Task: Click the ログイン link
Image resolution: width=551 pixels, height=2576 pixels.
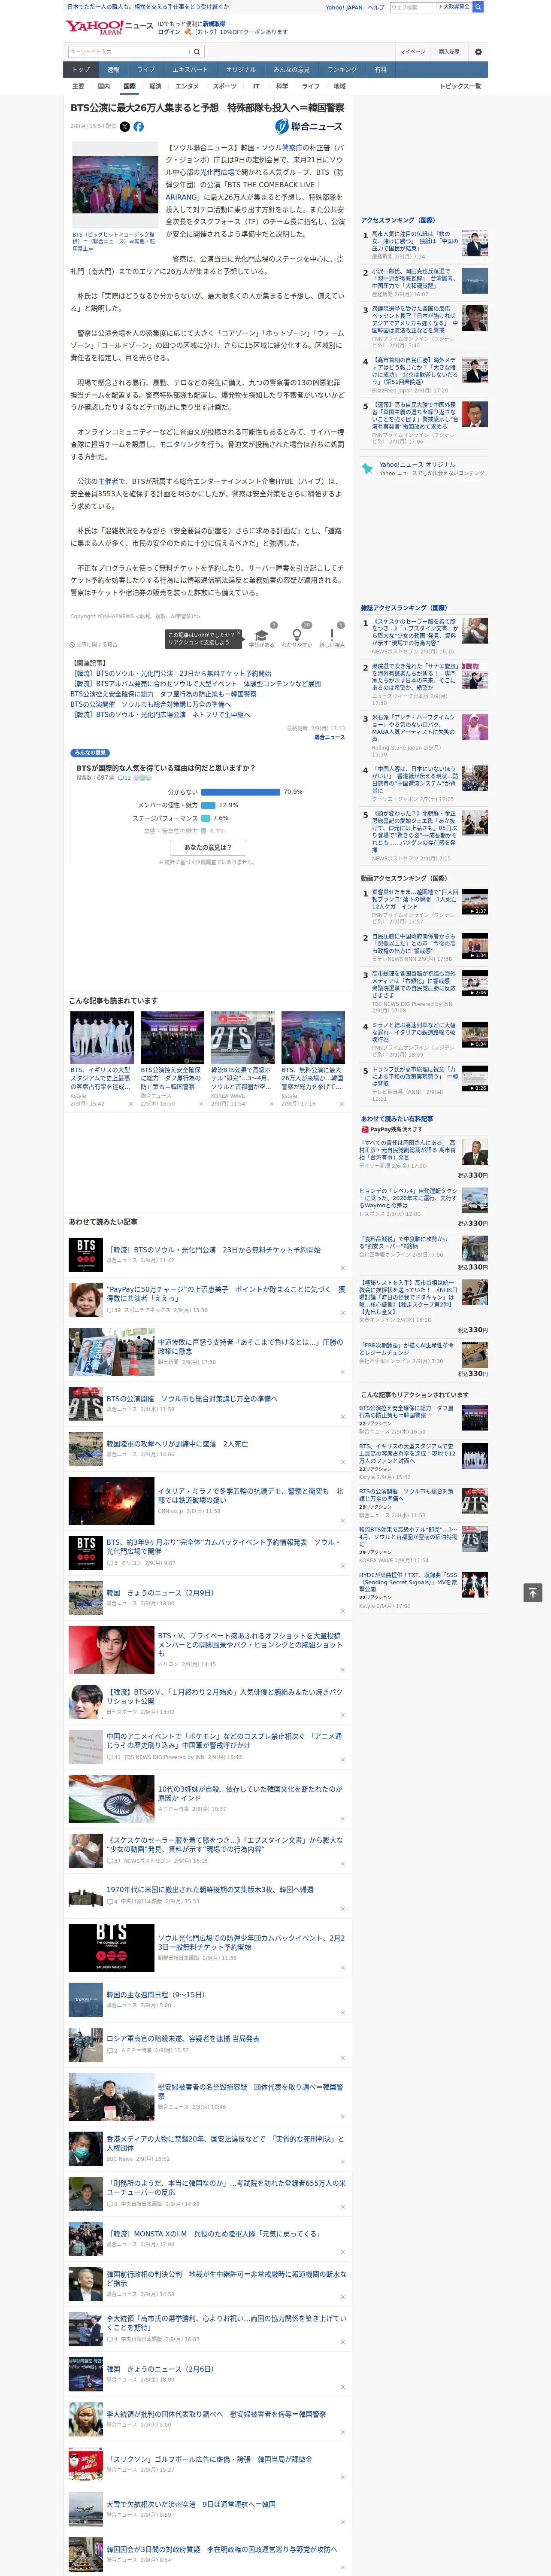Action: 169,32
